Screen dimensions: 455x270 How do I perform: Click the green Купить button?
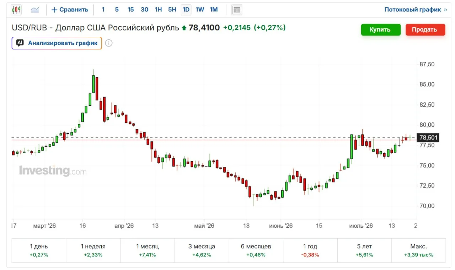[380, 29]
